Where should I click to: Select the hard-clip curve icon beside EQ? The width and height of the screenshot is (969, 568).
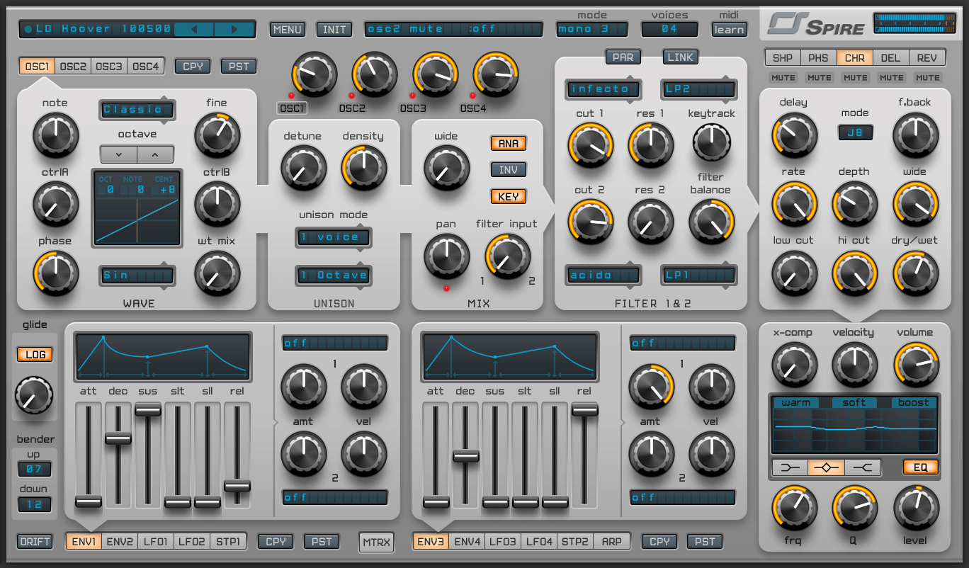pyautogui.click(x=863, y=467)
